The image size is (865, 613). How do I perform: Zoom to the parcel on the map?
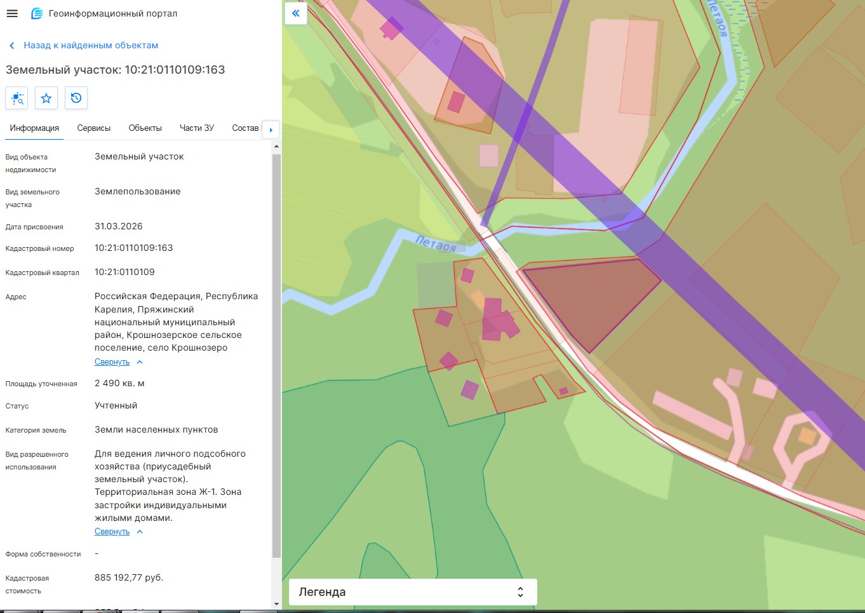pos(17,98)
